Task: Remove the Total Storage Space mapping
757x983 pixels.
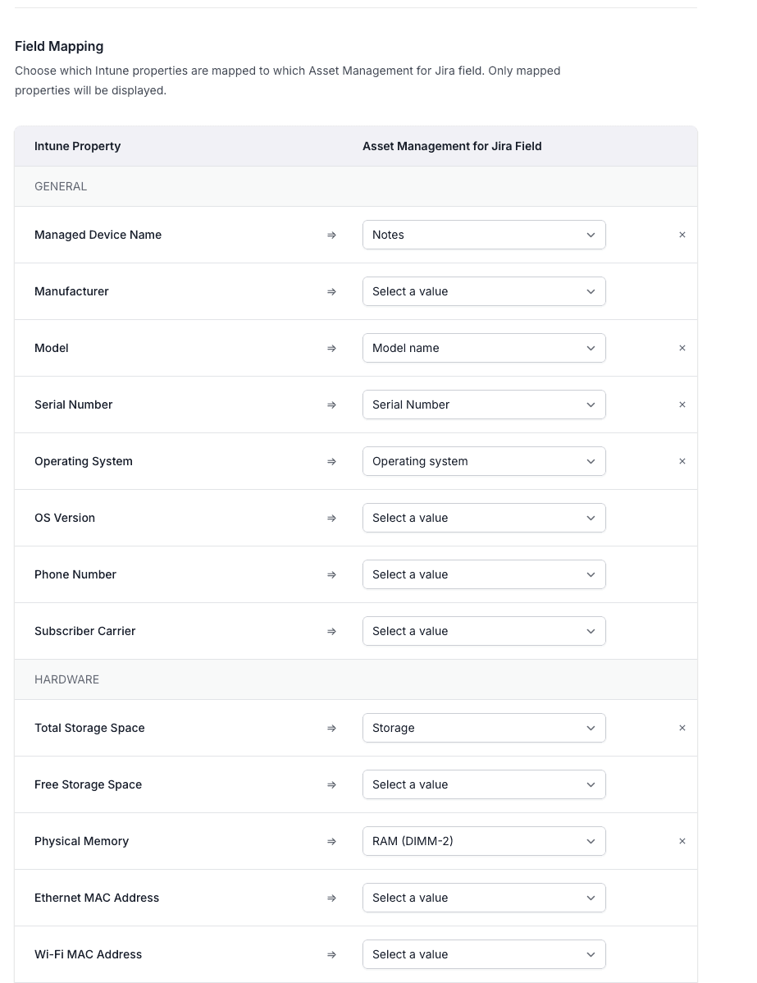Action: tap(682, 728)
